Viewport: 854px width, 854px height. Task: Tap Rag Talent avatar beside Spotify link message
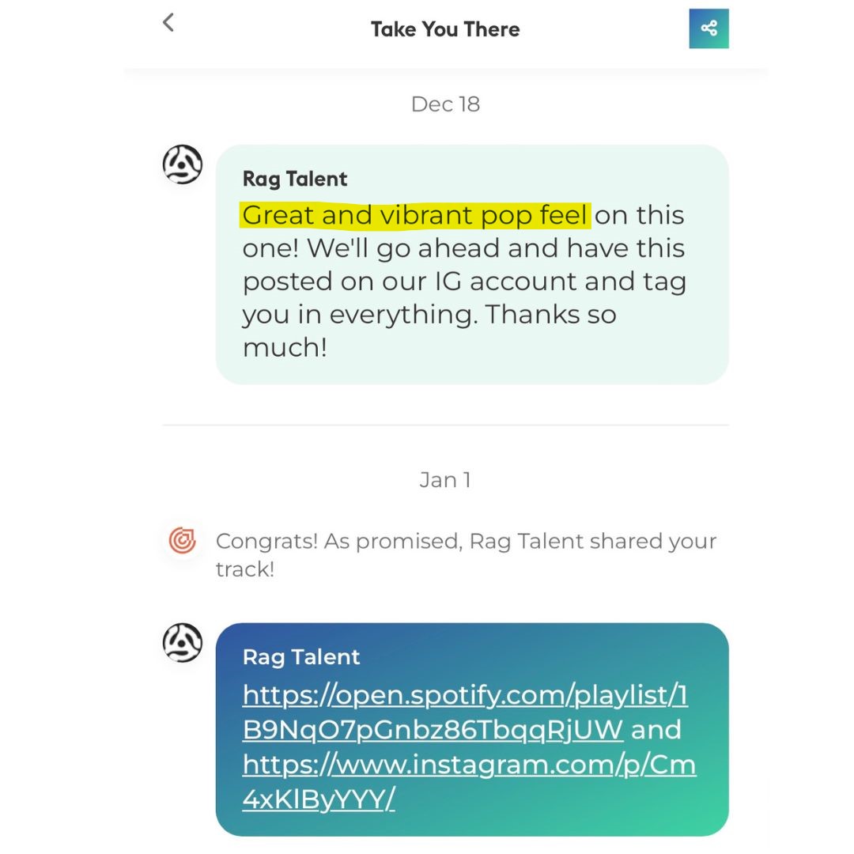183,643
